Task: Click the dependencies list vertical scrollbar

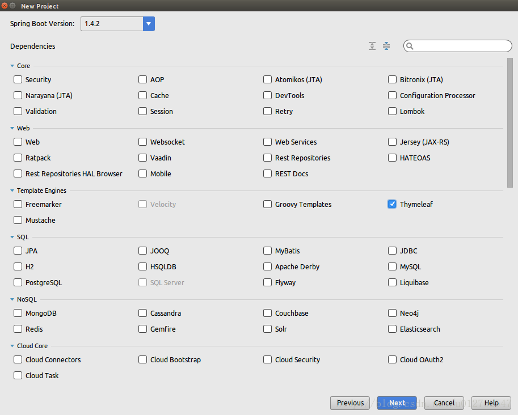Action: click(509, 122)
